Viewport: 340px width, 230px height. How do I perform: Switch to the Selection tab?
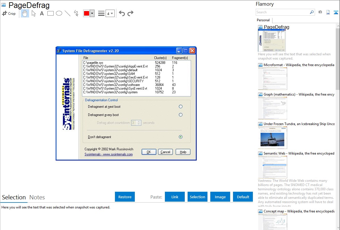[x=14, y=197]
